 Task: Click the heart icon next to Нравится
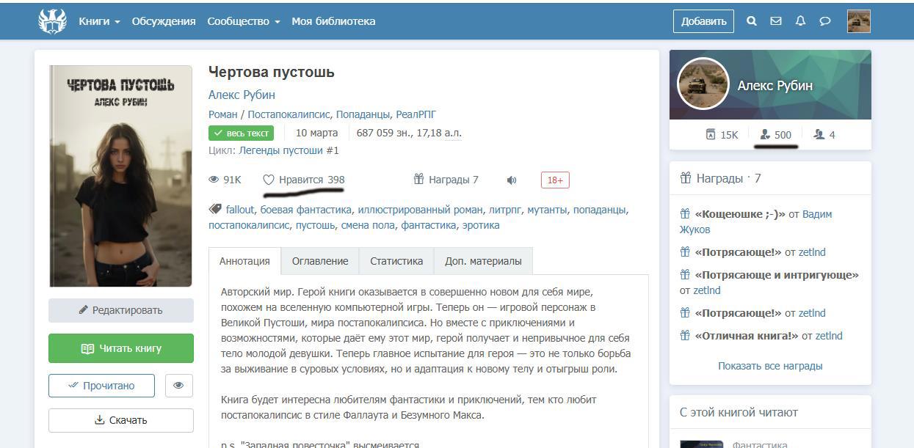[x=269, y=180]
